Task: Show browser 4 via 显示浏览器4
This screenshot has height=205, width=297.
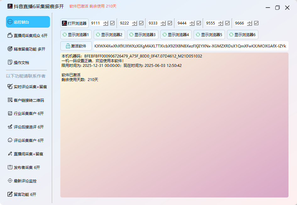Action: tap(176, 35)
